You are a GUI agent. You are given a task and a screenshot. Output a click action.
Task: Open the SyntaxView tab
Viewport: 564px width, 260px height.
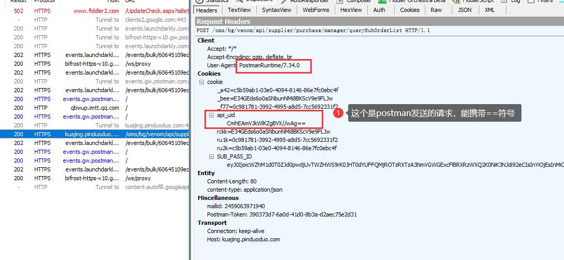click(277, 10)
